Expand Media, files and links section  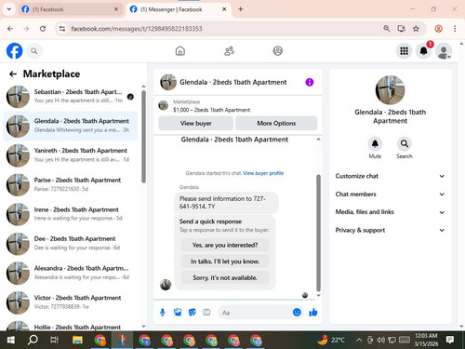pyautogui.click(x=390, y=212)
